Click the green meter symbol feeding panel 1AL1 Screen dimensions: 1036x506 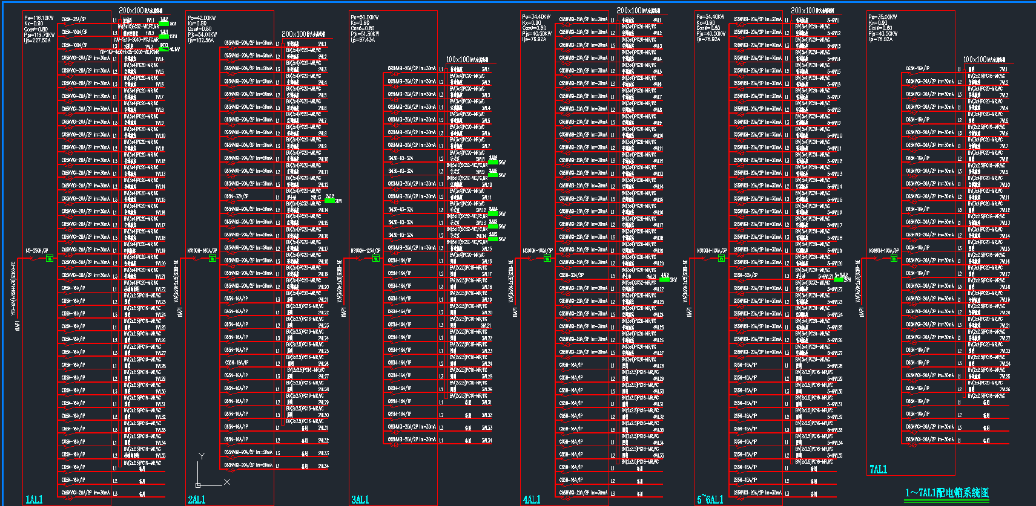pos(50,259)
